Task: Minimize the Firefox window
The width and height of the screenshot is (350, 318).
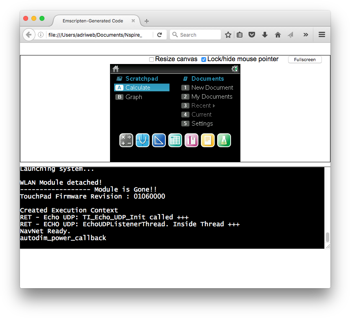Action: click(34, 18)
